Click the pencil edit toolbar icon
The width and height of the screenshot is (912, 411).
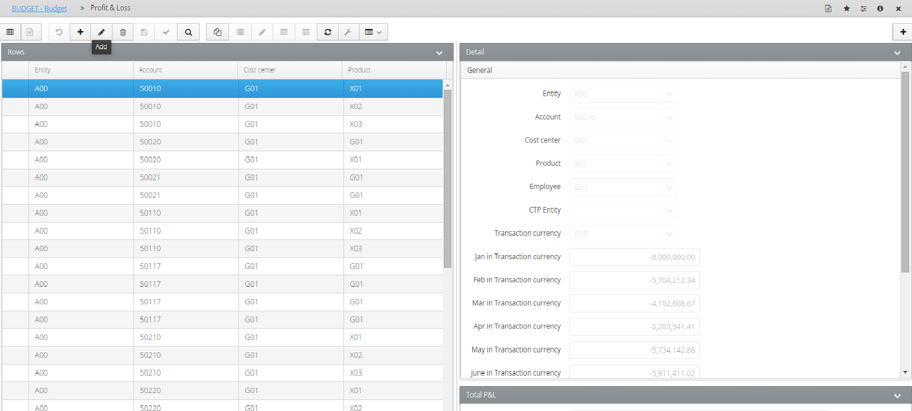102,32
